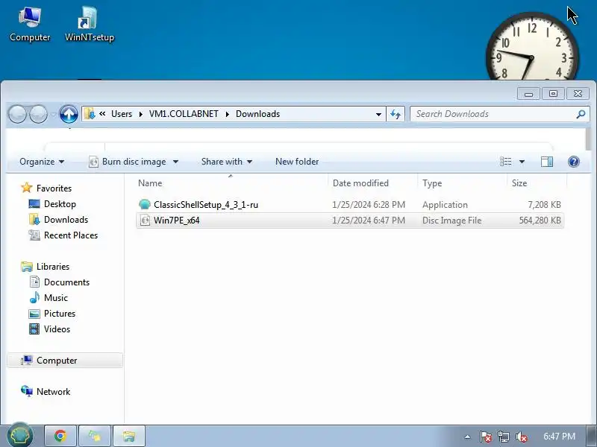
Task: Open the Organize menu
Action: 42,162
